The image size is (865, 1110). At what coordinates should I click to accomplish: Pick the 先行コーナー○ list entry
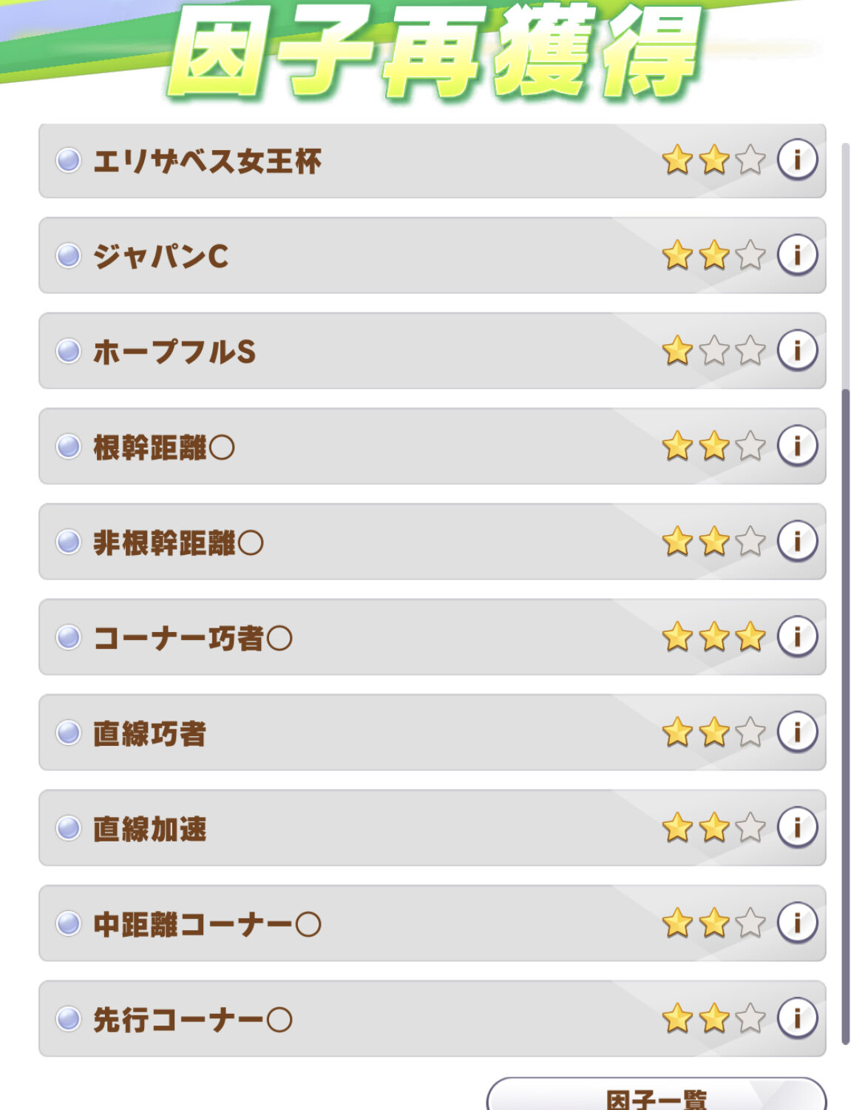click(432, 1019)
